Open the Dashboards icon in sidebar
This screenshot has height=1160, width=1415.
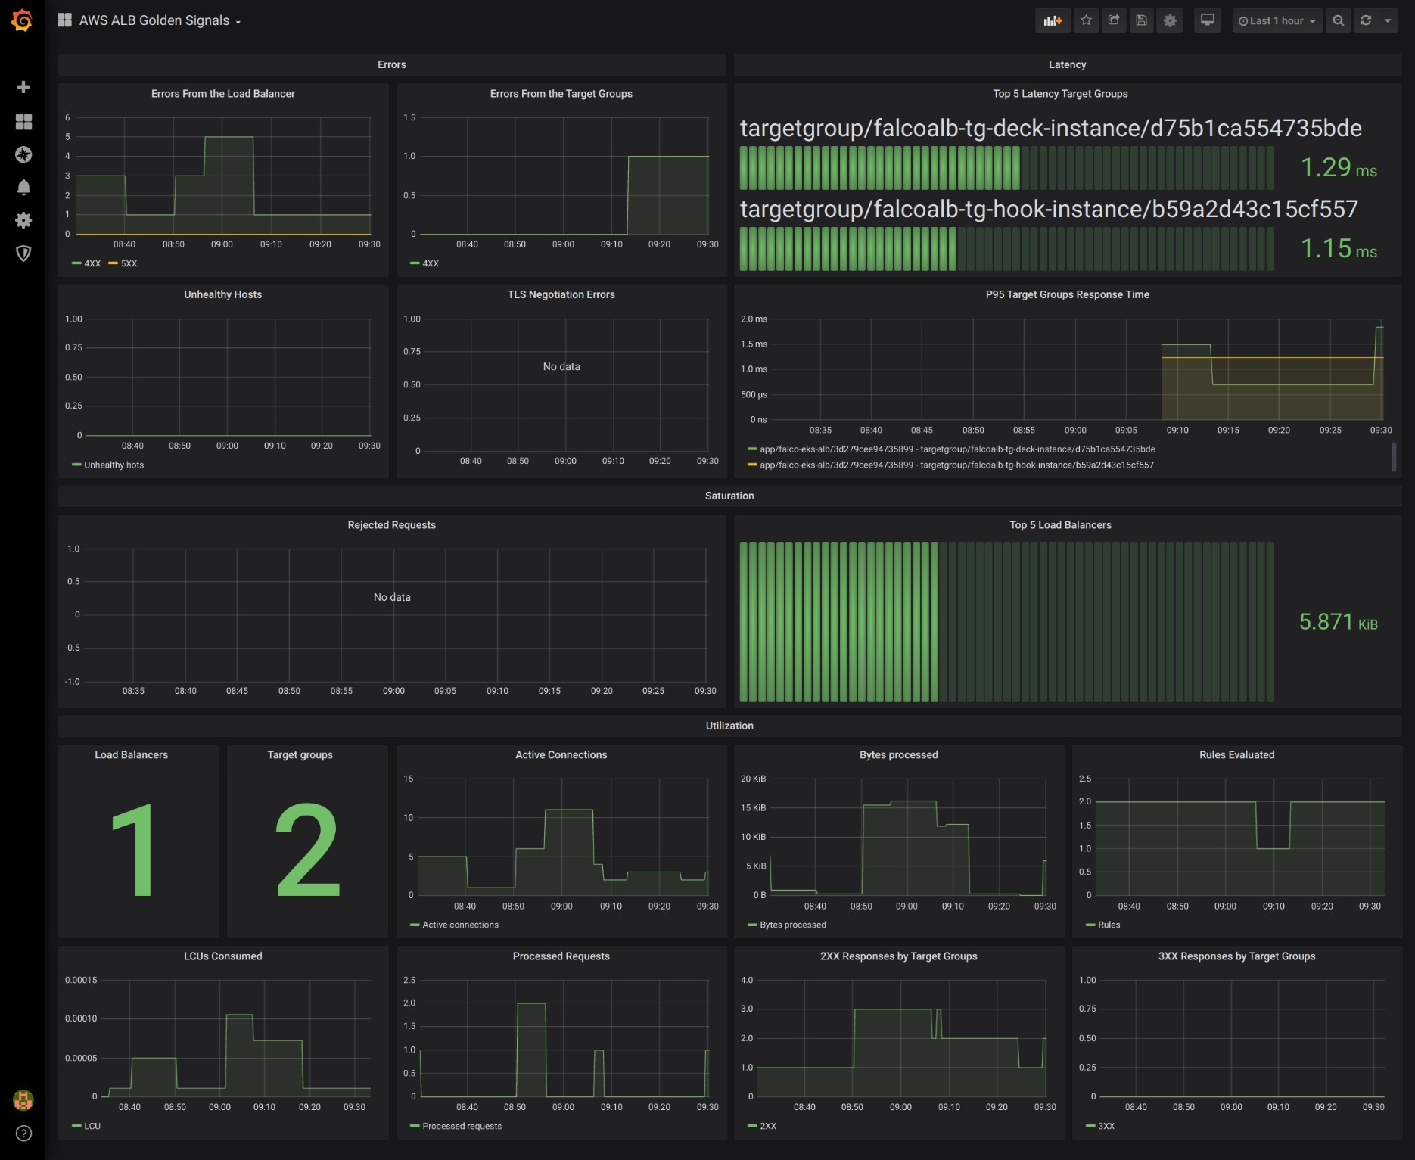(x=23, y=121)
